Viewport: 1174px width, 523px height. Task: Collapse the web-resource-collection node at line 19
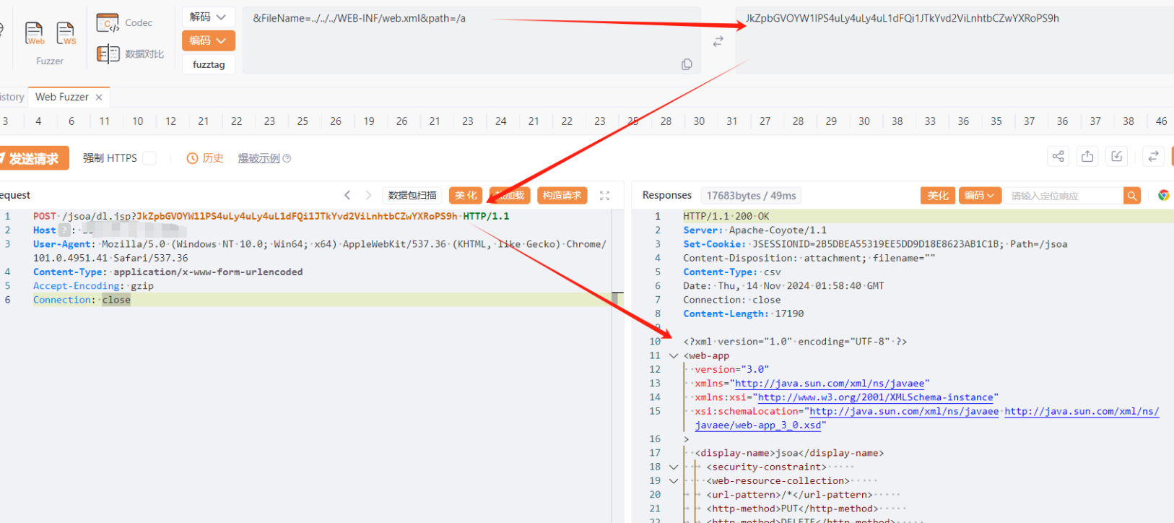tap(674, 481)
